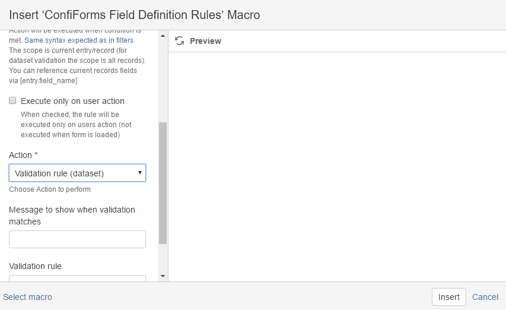Screen dimensions: 506x310
Task: Open the Action dropdown showing Validation rule (dataset)
Action: pos(78,173)
